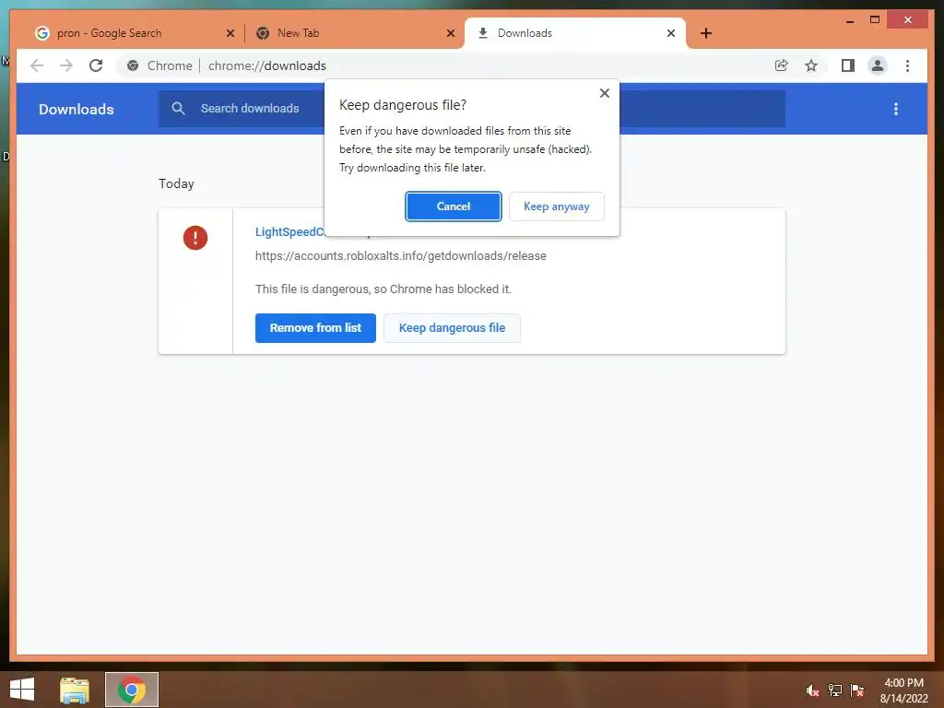Click the "This file is dangerous" message
Viewport: 944px width, 708px height.
click(383, 289)
